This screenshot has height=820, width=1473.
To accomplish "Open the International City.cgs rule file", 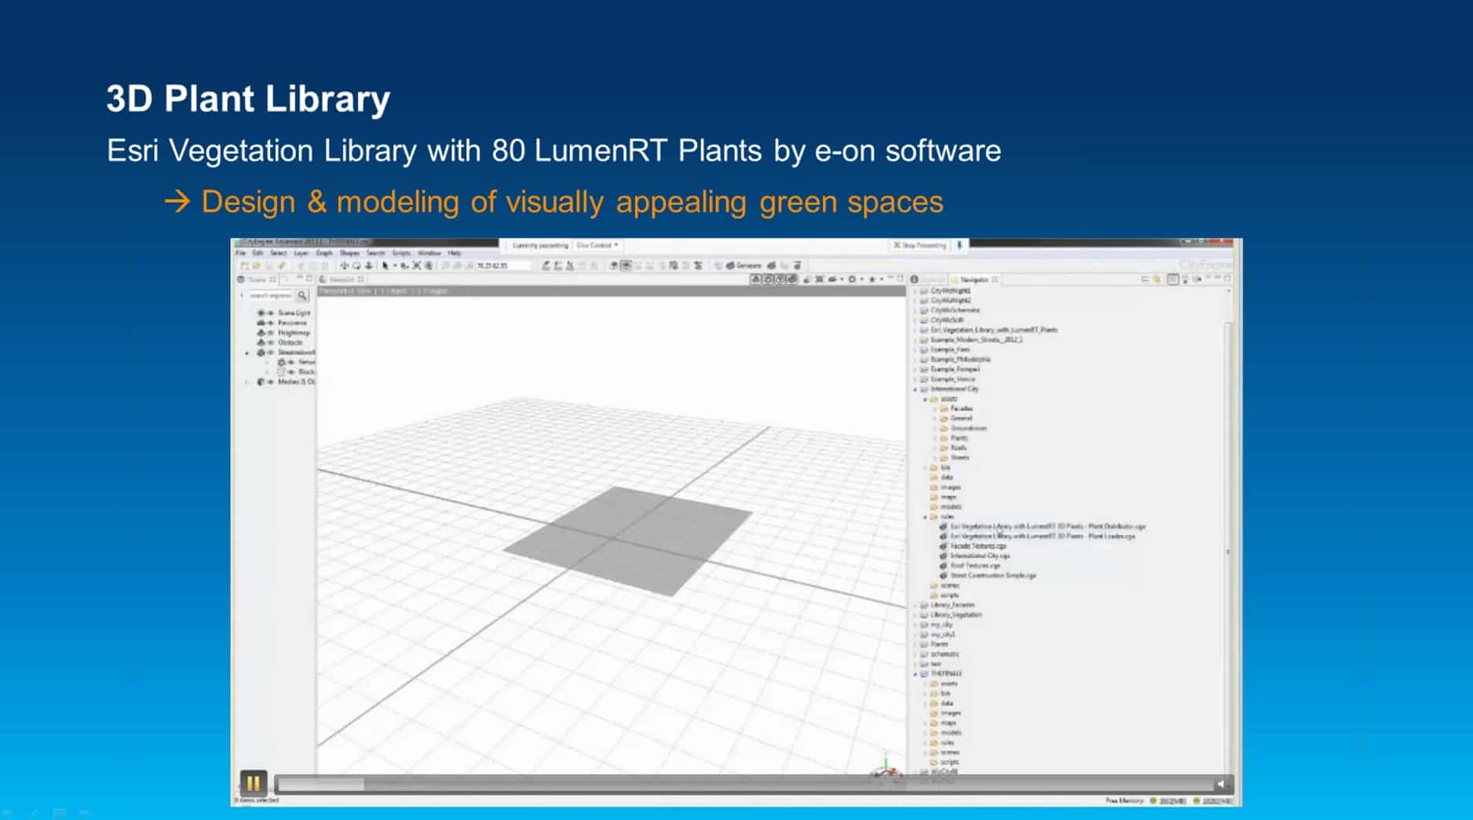I will (x=979, y=556).
